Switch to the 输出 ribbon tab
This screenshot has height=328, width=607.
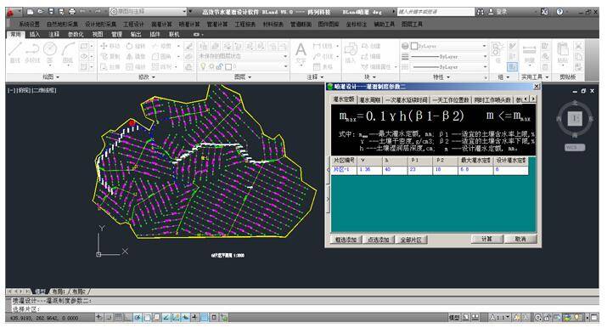coord(136,34)
